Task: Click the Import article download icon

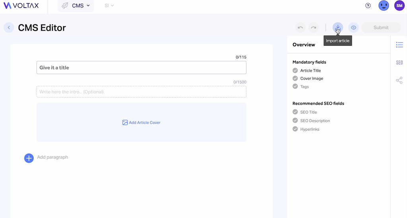Action: (x=338, y=27)
